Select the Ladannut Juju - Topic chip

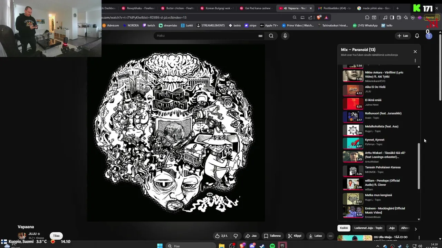pos(368,228)
